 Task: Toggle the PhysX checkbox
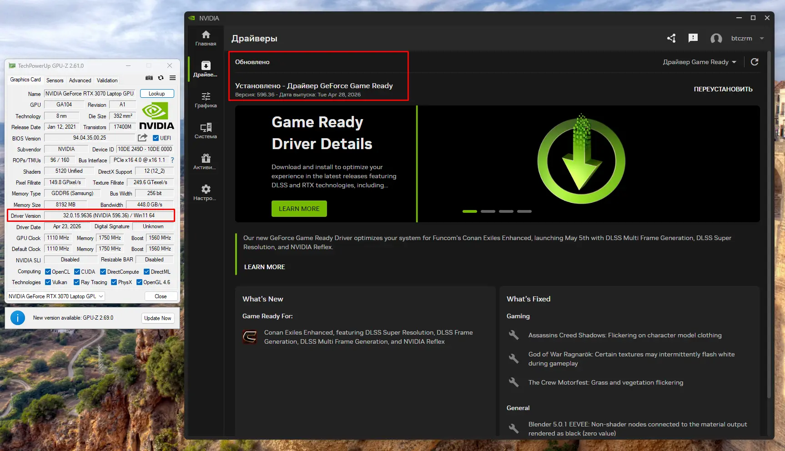click(x=114, y=282)
